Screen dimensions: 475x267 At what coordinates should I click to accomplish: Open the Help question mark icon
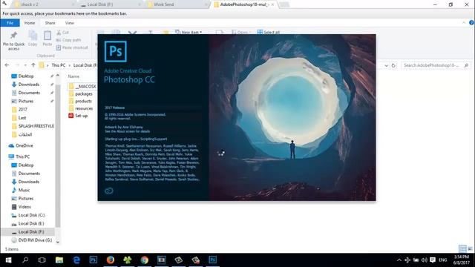(471, 23)
